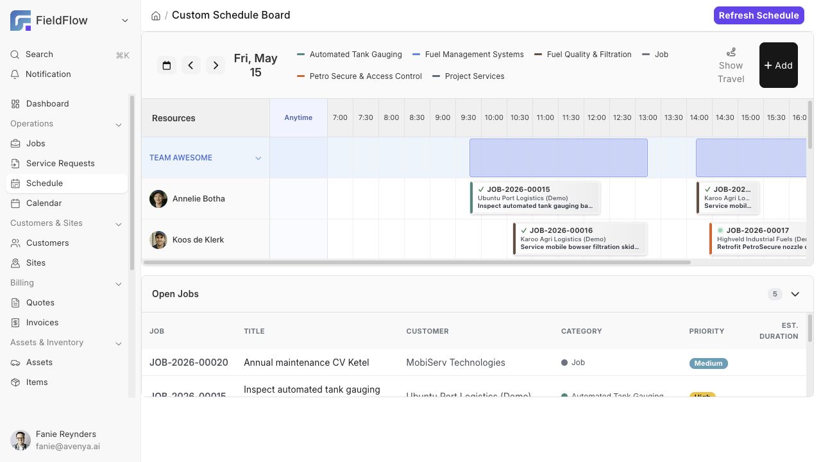Click the sidebar vertical scrollbar
Viewport: 821px width, 462px height.
coord(133,182)
